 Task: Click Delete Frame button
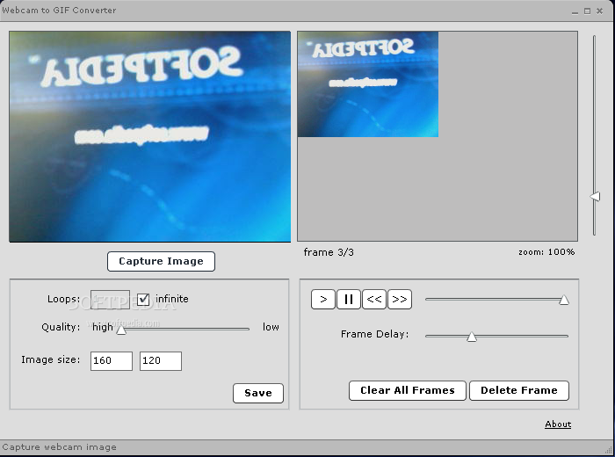pos(519,390)
